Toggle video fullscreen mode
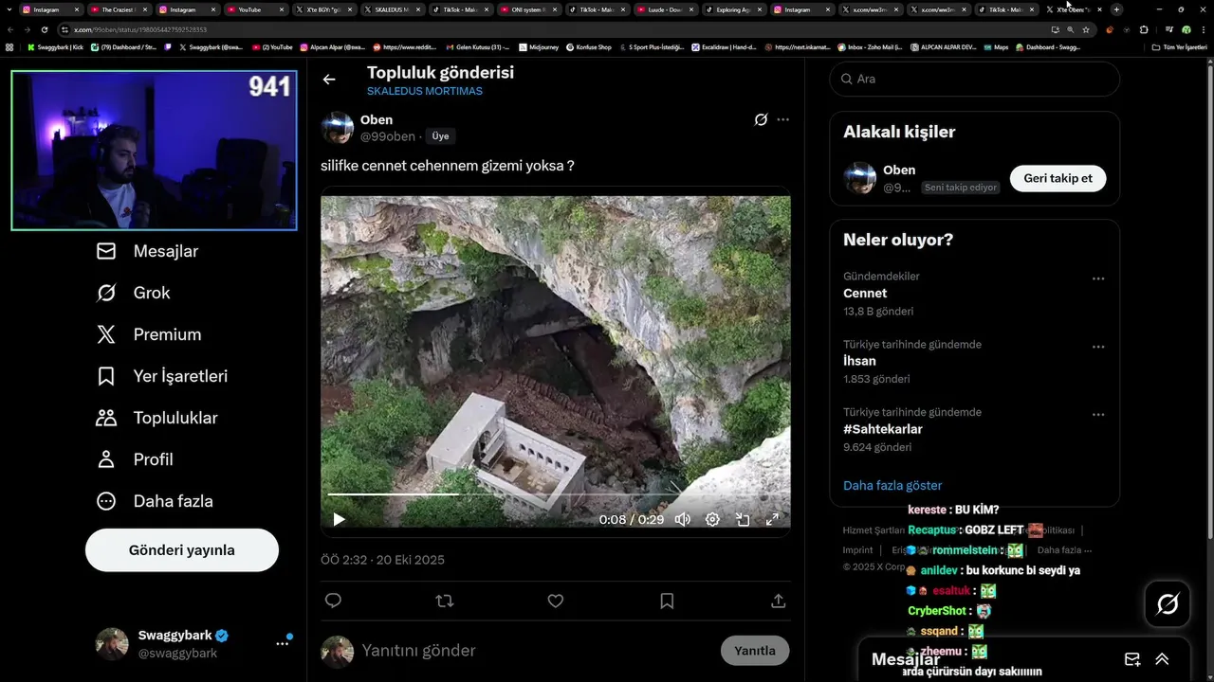 click(x=772, y=519)
